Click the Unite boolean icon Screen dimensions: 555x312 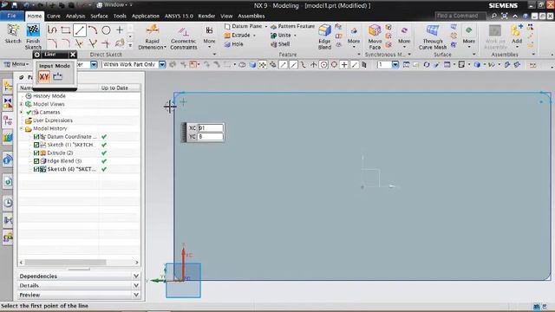coord(274,35)
